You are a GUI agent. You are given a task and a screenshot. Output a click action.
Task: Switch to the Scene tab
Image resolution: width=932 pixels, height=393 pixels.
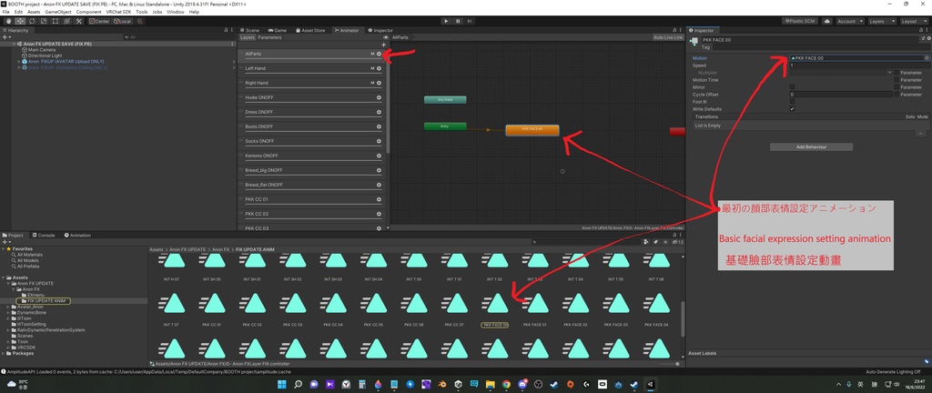(x=249, y=30)
